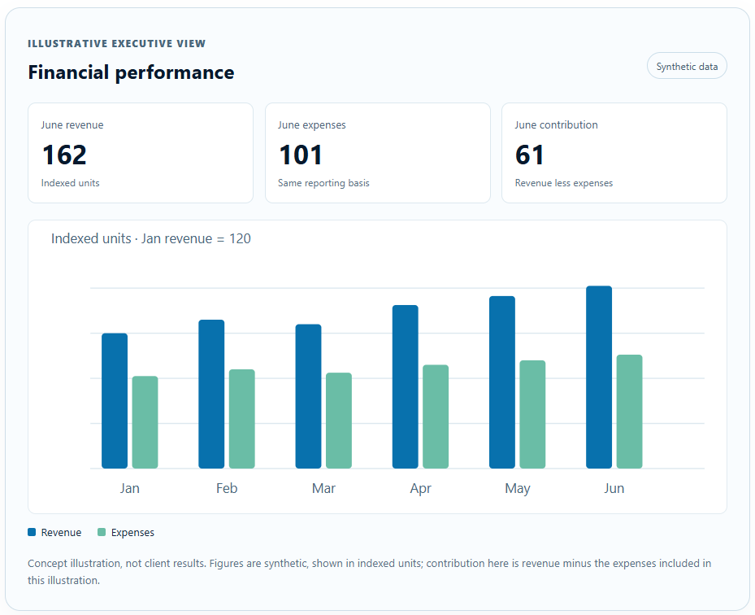Screen dimensions: 755x615
Task: Click the Feb axis label
Action: [226, 488]
